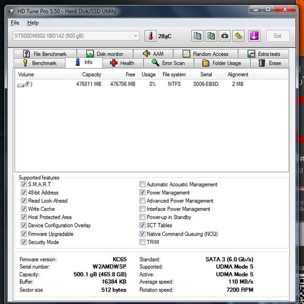The width and height of the screenshot is (304, 304).
Task: Sort by the Volume column header
Action: pos(42,75)
